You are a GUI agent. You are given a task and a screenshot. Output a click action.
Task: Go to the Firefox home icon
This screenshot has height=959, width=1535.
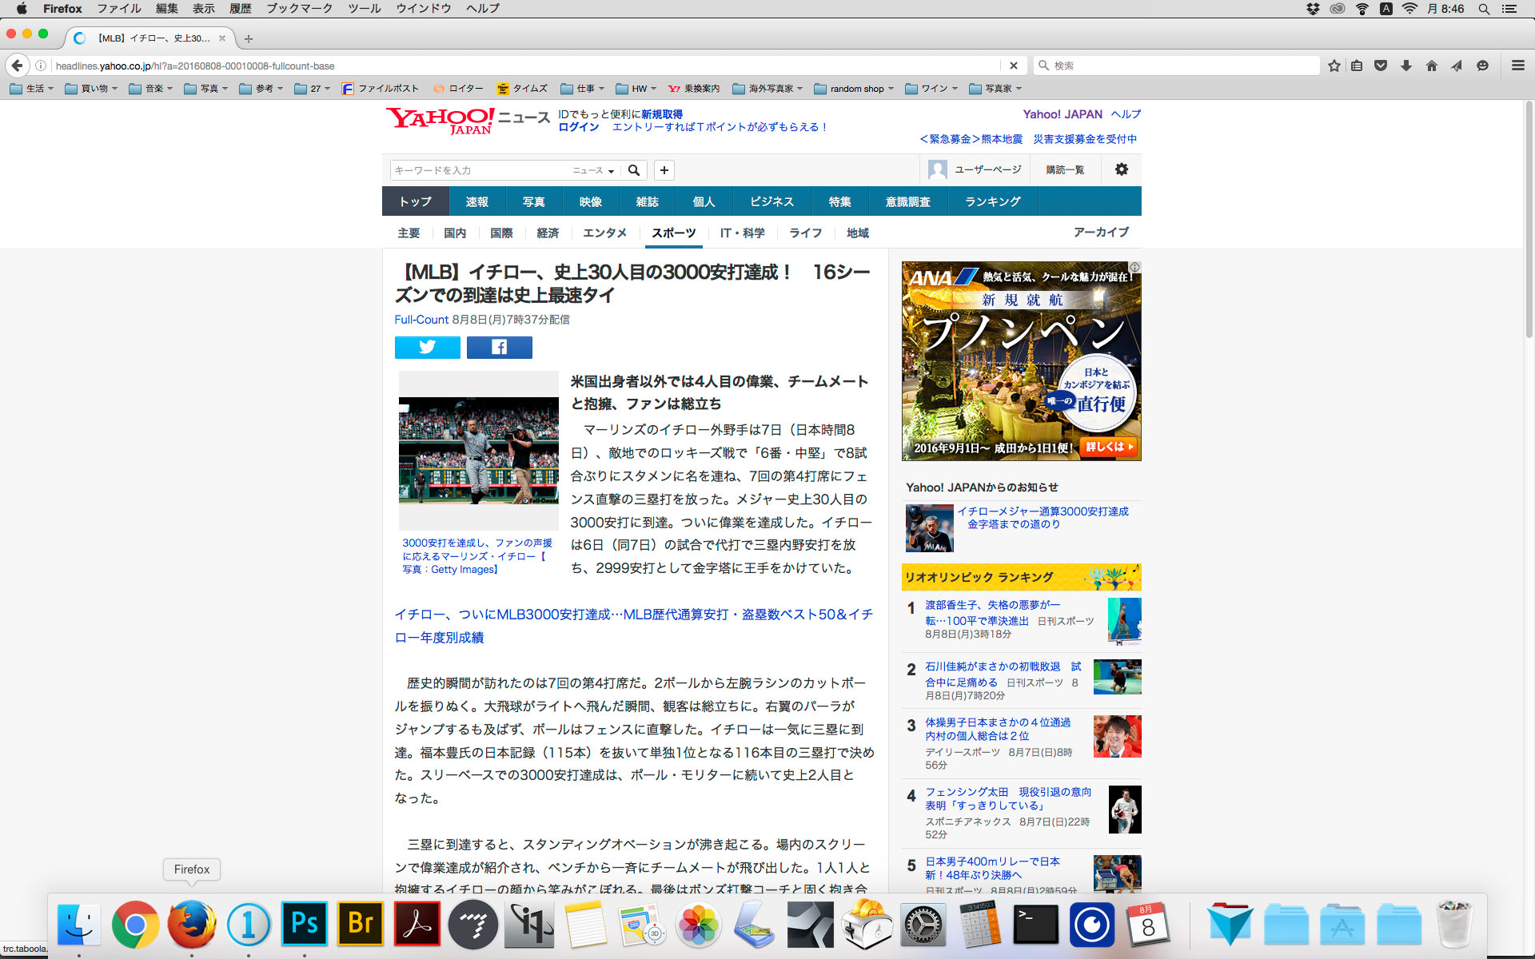tap(1431, 66)
